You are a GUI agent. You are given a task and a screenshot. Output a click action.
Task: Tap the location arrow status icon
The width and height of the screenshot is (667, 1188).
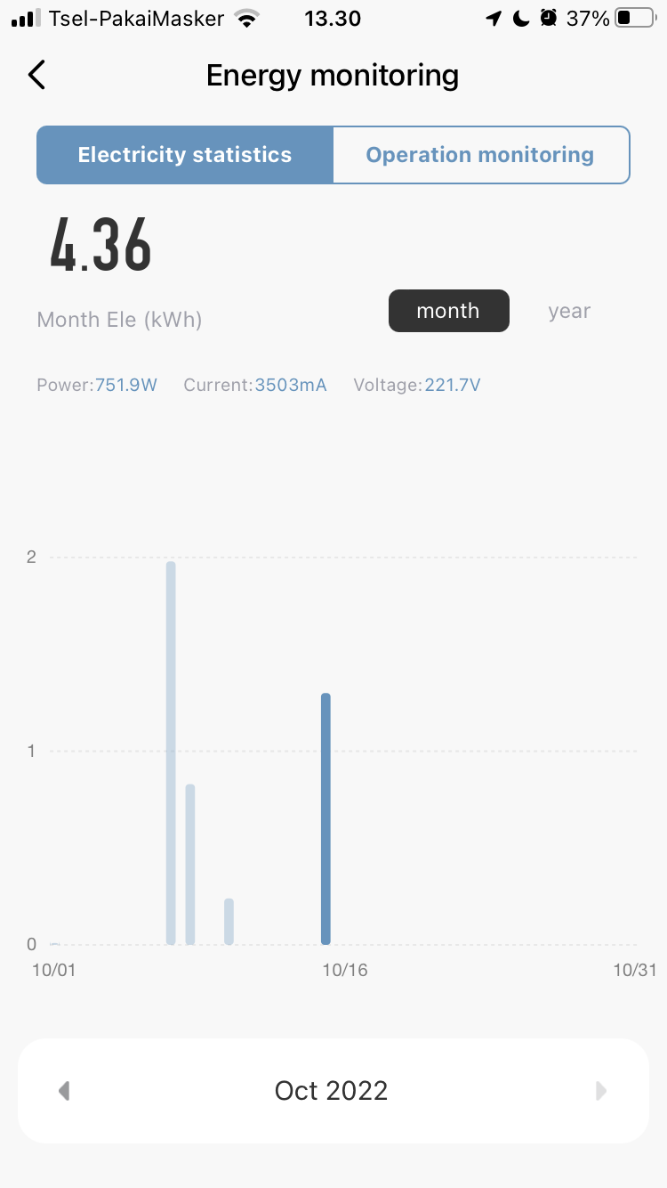pyautogui.click(x=494, y=18)
